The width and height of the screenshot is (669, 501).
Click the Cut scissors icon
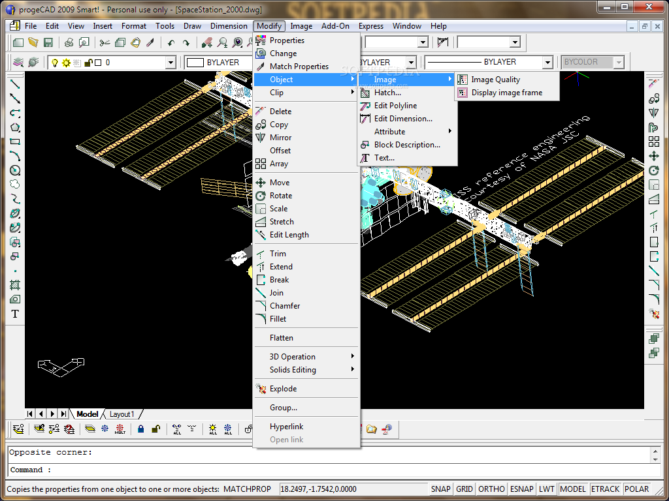[x=105, y=42]
